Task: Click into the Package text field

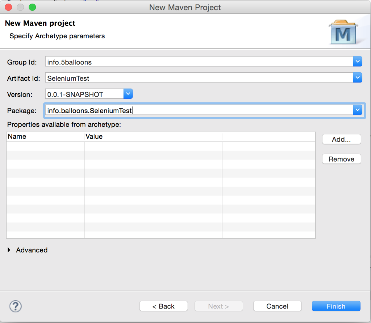Action: point(199,110)
